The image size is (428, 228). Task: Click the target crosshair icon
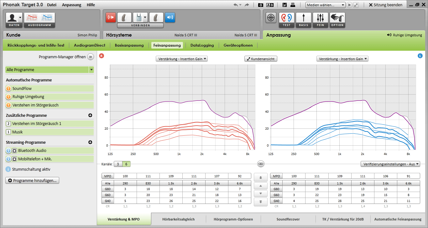coord(271,18)
